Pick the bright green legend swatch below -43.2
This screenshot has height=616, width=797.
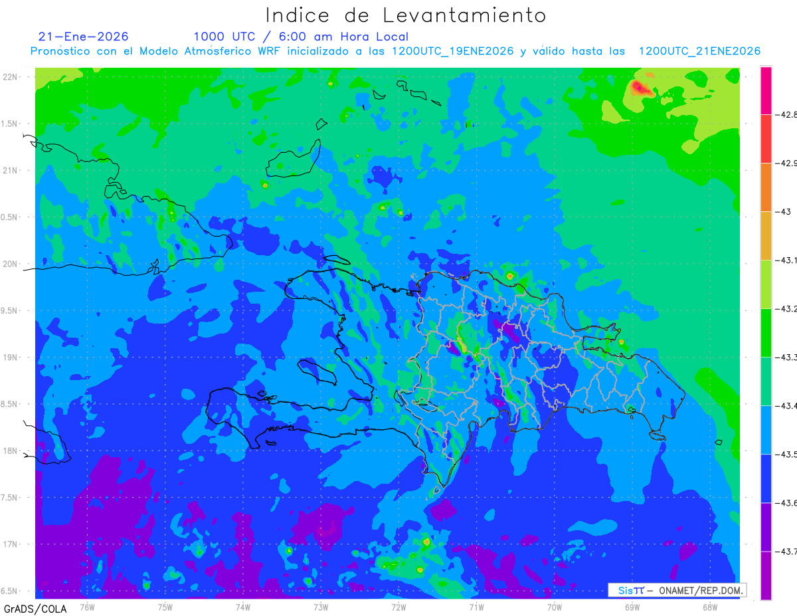click(766, 332)
